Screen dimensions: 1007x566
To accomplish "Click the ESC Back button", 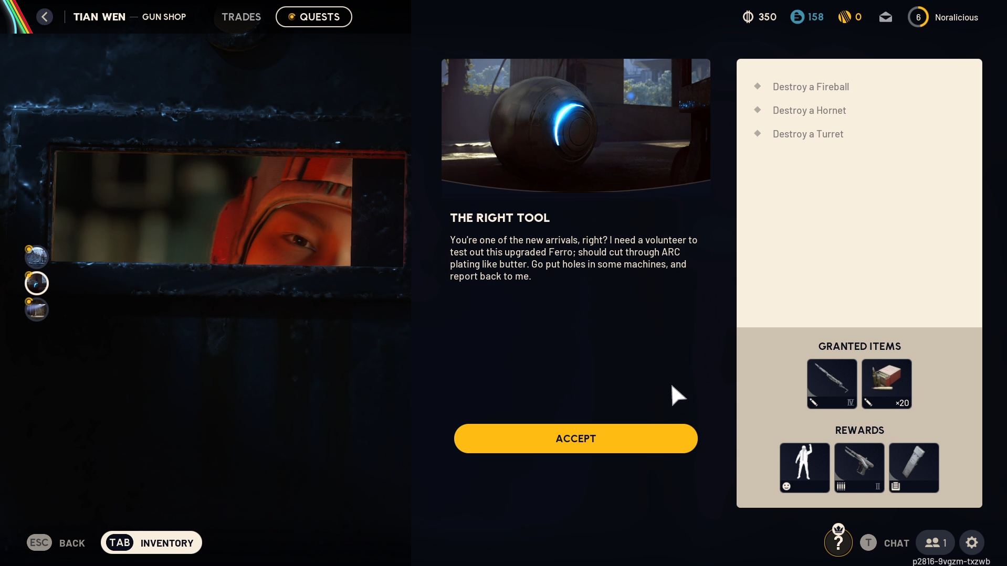I will point(56,542).
